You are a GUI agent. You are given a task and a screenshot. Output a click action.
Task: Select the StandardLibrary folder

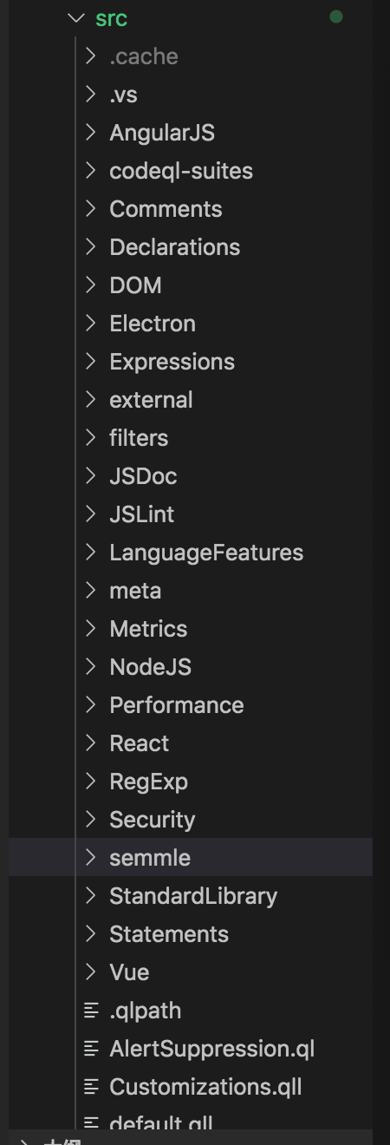[191, 896]
